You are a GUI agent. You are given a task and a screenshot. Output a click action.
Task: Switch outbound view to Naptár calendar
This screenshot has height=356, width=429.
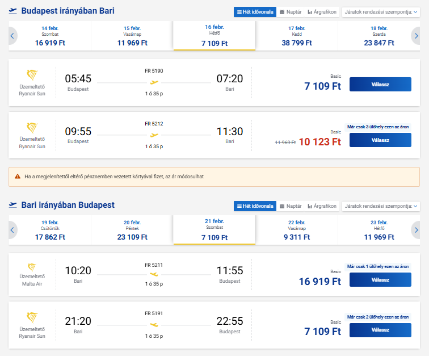pos(290,12)
